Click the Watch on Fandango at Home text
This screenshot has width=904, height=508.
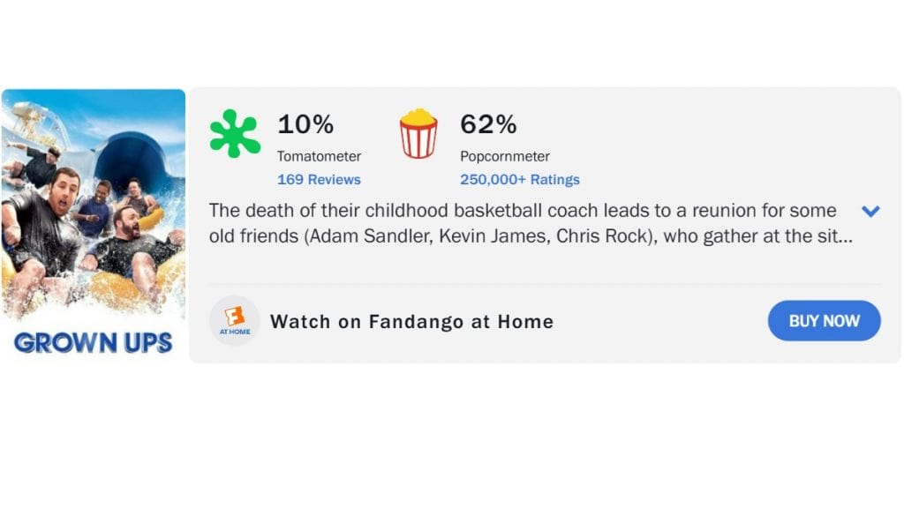coord(411,322)
